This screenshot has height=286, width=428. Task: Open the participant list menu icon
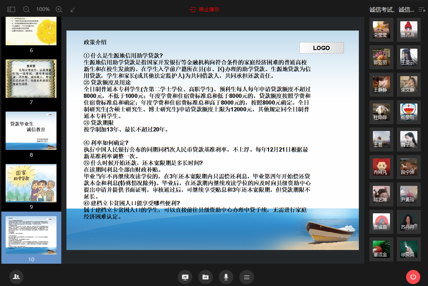pyautogui.click(x=422, y=10)
